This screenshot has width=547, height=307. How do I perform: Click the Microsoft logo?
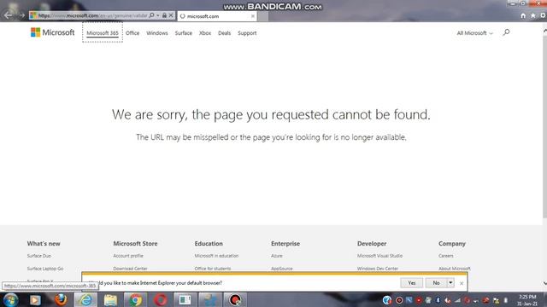[52, 32]
